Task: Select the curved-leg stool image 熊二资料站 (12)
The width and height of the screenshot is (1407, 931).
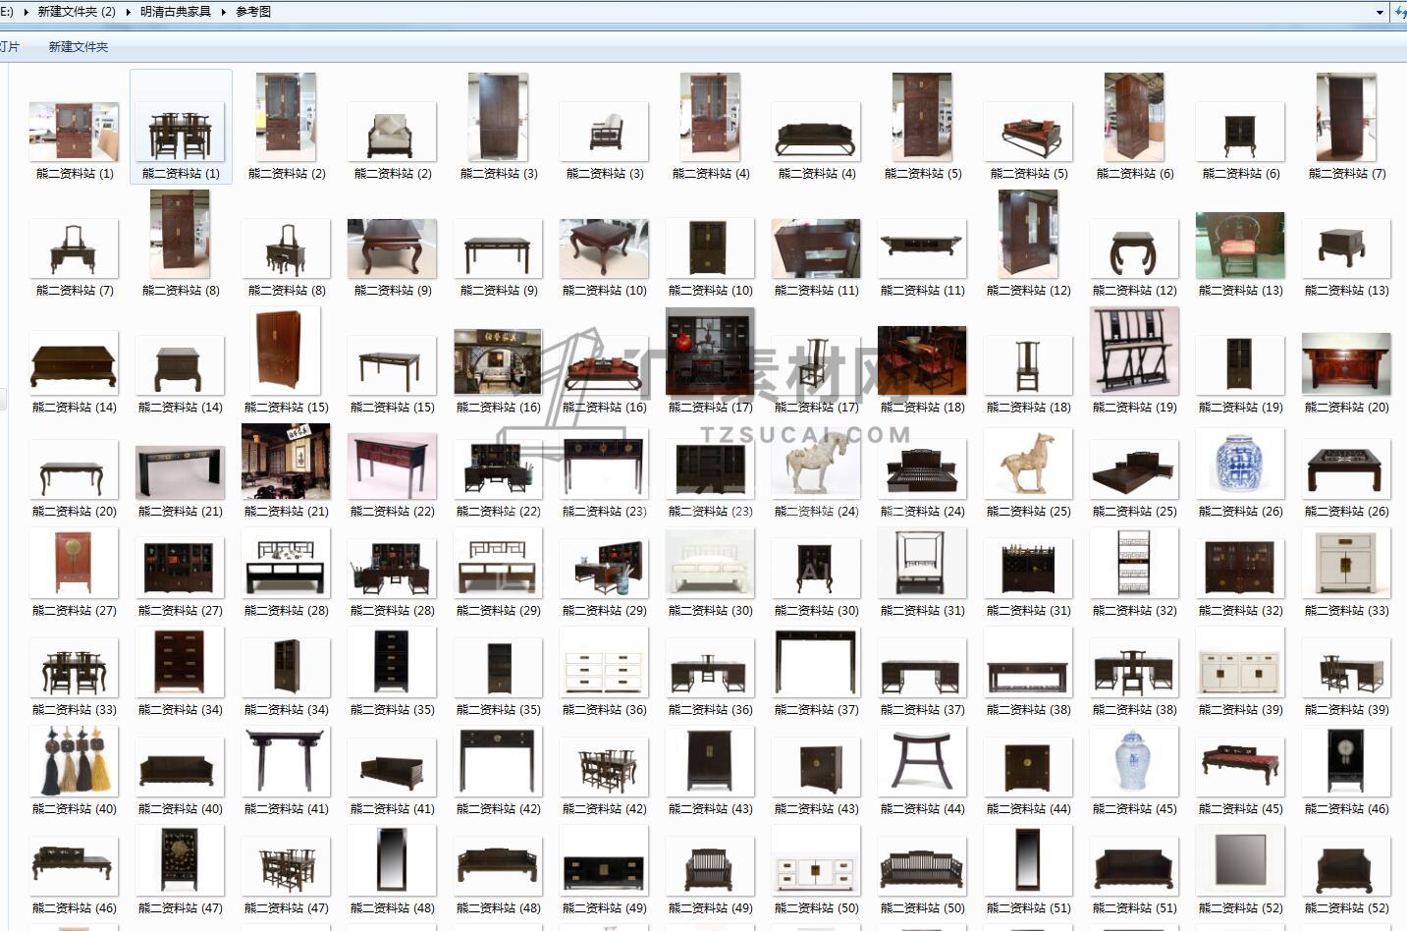Action: 1134,248
